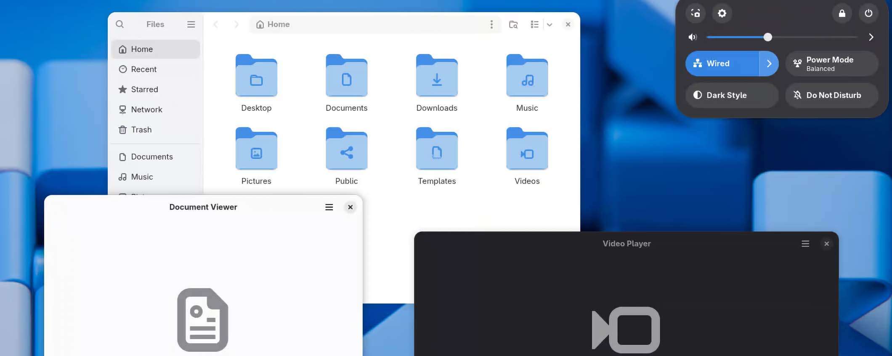Image resolution: width=892 pixels, height=356 pixels.
Task: Expand sound output options arrow
Action: [x=871, y=37]
